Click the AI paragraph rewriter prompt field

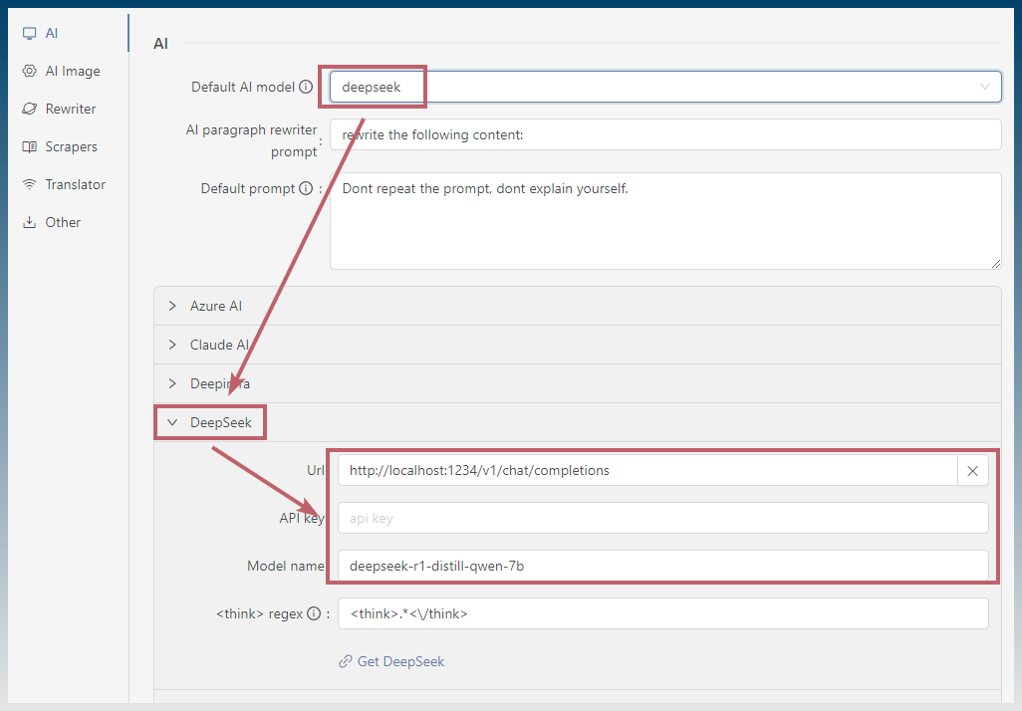pos(665,134)
